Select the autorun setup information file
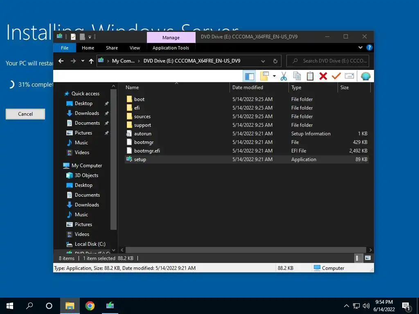 (247, 134)
